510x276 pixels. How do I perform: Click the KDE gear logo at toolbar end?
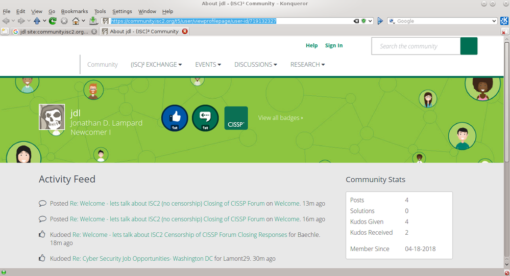(x=504, y=21)
